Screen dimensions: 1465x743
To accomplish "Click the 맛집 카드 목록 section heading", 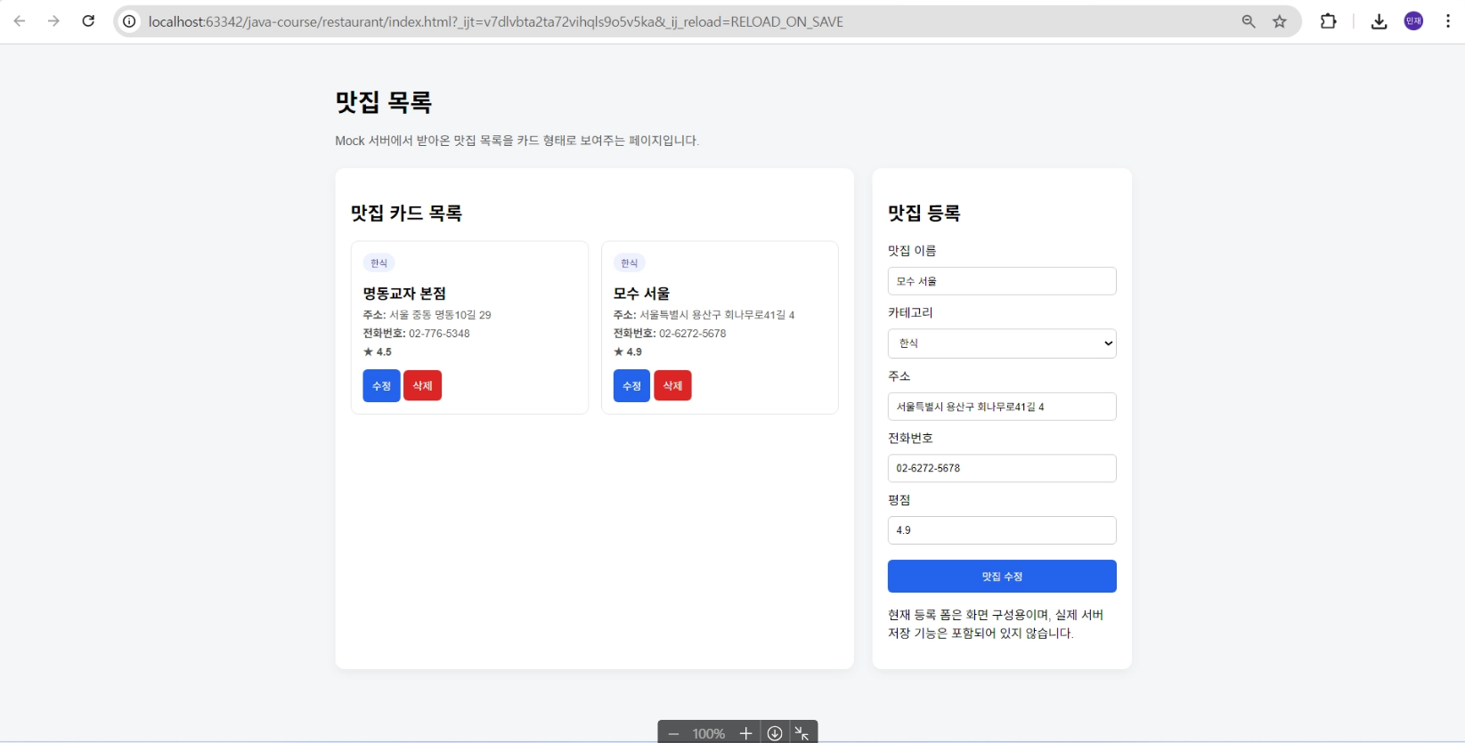I will tap(406, 214).
